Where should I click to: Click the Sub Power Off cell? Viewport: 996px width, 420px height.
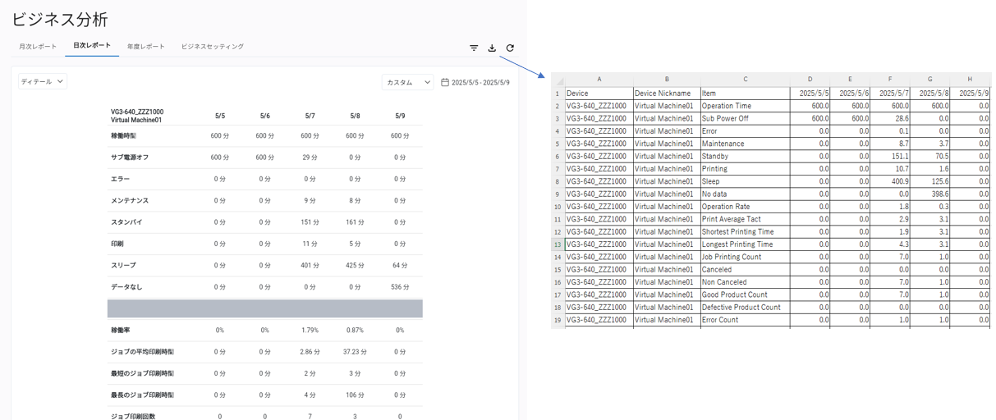(x=745, y=118)
